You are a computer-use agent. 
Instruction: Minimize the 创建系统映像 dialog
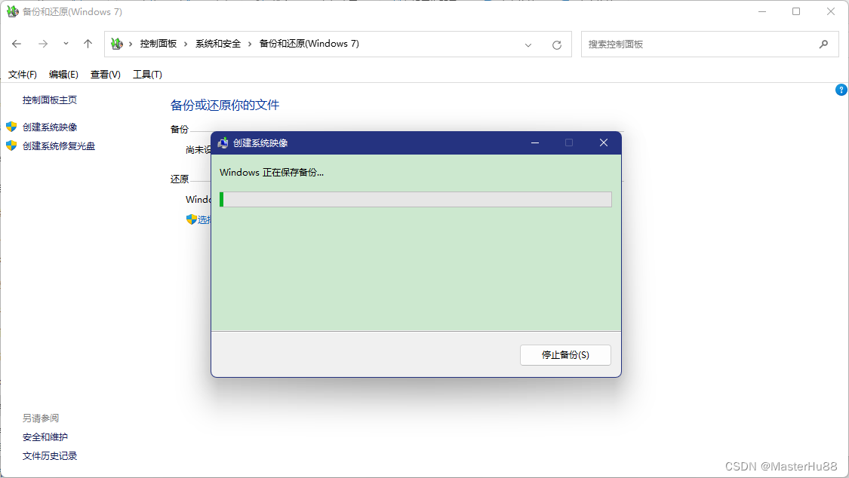tap(535, 142)
